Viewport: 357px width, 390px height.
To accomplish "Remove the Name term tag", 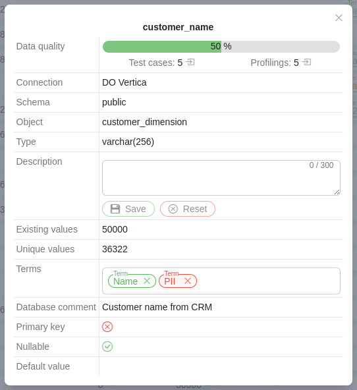I will [x=147, y=281].
